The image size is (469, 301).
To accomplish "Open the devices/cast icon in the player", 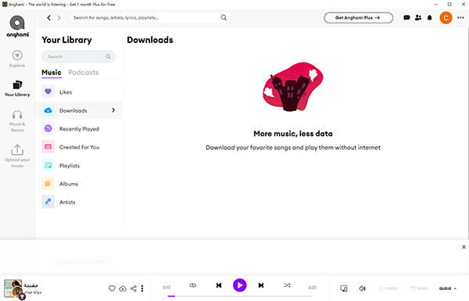I will click(344, 288).
